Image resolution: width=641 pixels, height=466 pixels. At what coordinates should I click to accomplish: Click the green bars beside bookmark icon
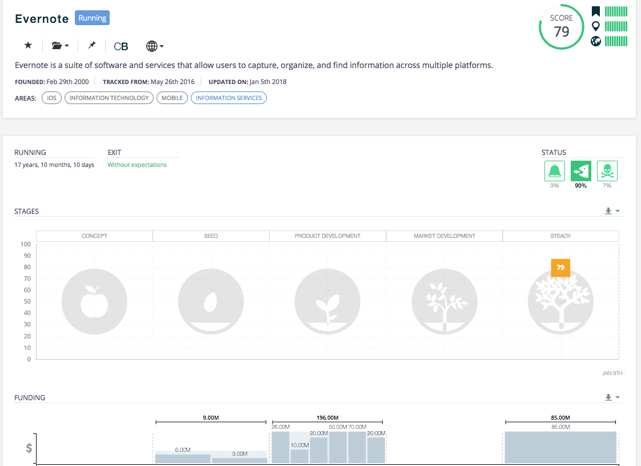coord(616,11)
